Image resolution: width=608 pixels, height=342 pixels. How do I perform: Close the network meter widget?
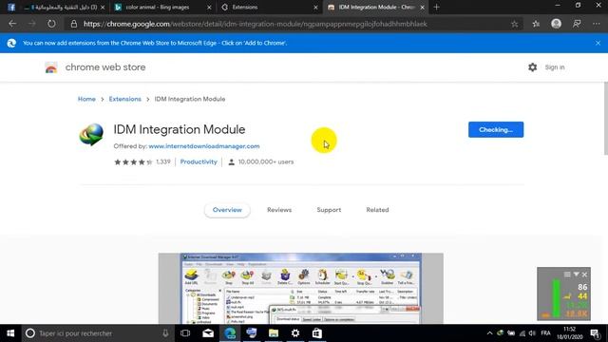click(585, 275)
